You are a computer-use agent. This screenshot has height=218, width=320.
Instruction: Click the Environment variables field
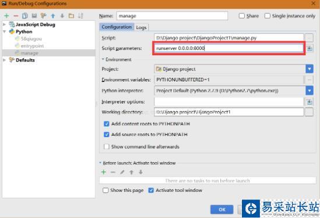pyautogui.click(x=228, y=80)
